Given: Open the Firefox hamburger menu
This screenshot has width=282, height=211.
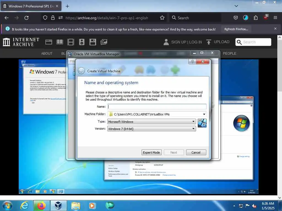Looking at the screenshot, I should (275, 18).
